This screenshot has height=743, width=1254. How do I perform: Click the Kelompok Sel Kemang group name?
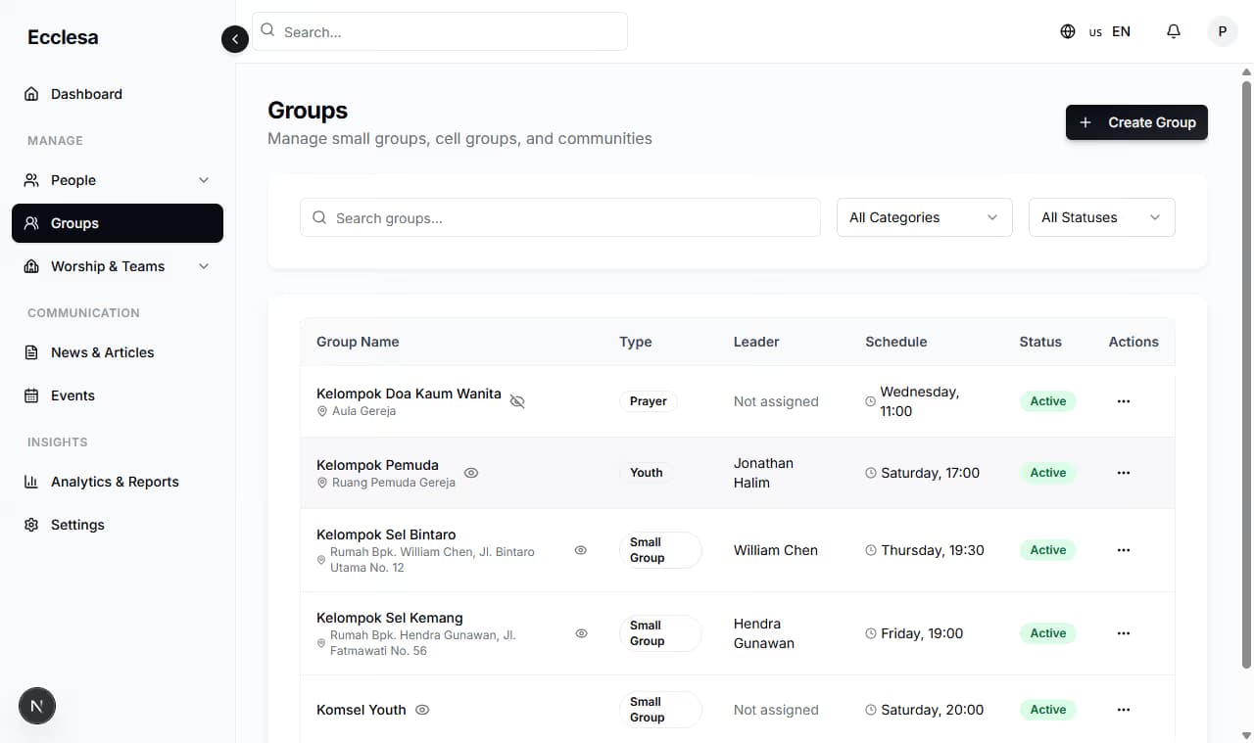(x=389, y=618)
